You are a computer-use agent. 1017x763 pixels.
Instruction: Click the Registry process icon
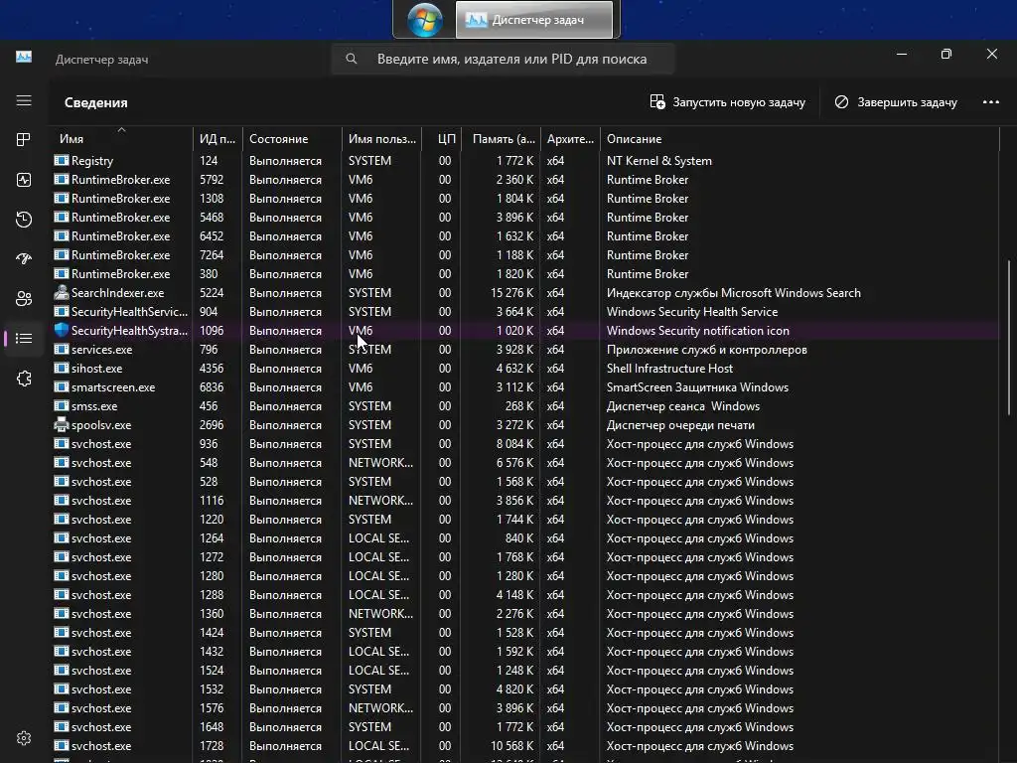pos(61,160)
